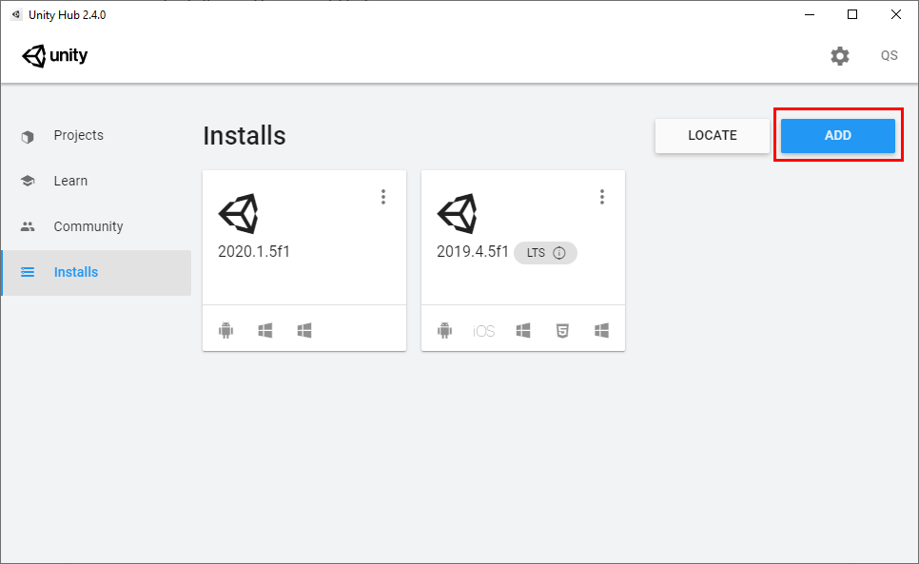Image resolution: width=919 pixels, height=564 pixels.
Task: Open the 2020.1.5f1 three-dot options menu
Action: [x=383, y=197]
